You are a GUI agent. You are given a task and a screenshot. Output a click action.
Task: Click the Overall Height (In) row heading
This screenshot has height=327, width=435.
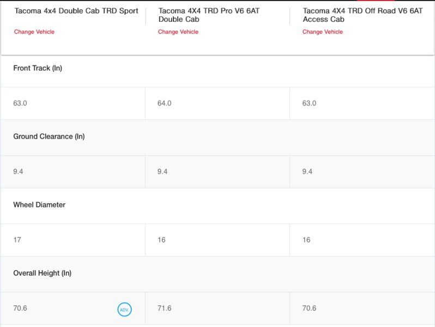[x=42, y=273]
